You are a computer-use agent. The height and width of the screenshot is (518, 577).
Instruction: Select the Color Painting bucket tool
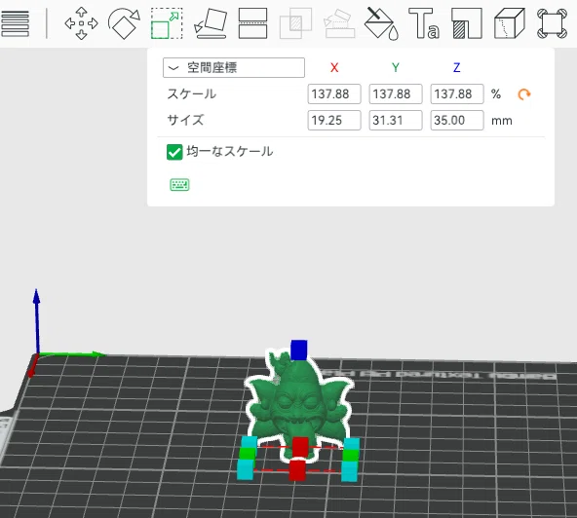point(382,23)
